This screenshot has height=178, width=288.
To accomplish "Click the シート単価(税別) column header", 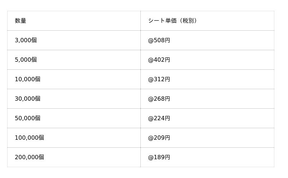I will pyautogui.click(x=173, y=21).
